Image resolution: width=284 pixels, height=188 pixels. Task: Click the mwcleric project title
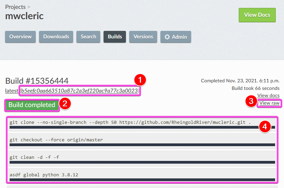pos(24,16)
